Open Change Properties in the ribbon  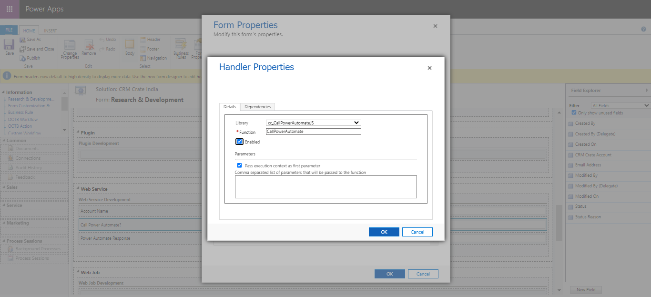69,48
